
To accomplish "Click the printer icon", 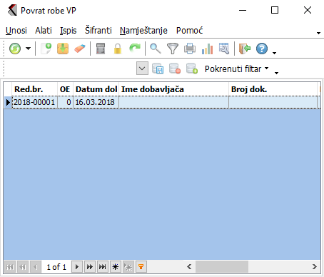I will tap(190, 49).
